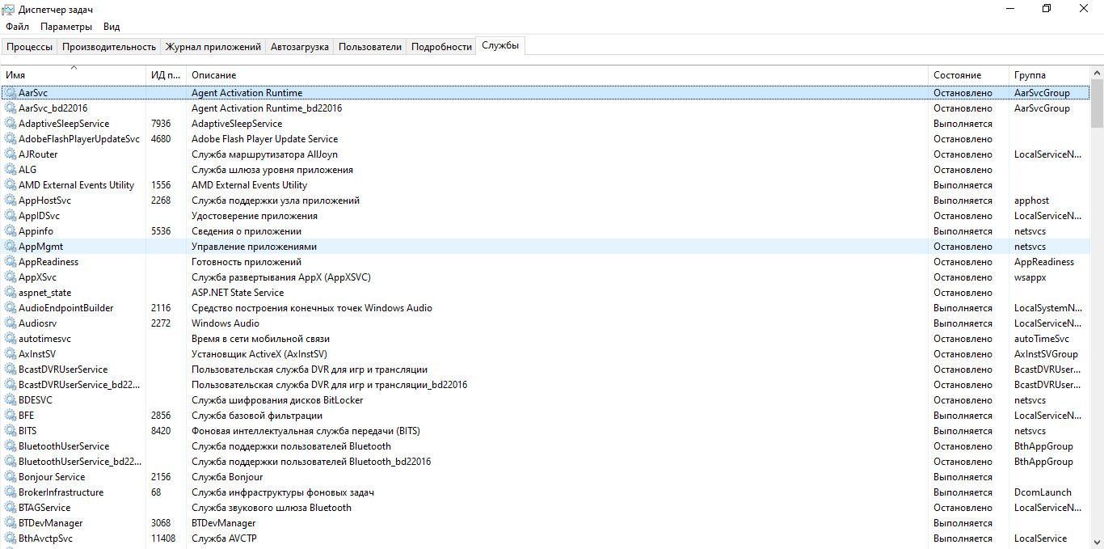Click the gear icon of AppReadiness
Viewport: 1104px width, 549px height.
[x=11, y=262]
